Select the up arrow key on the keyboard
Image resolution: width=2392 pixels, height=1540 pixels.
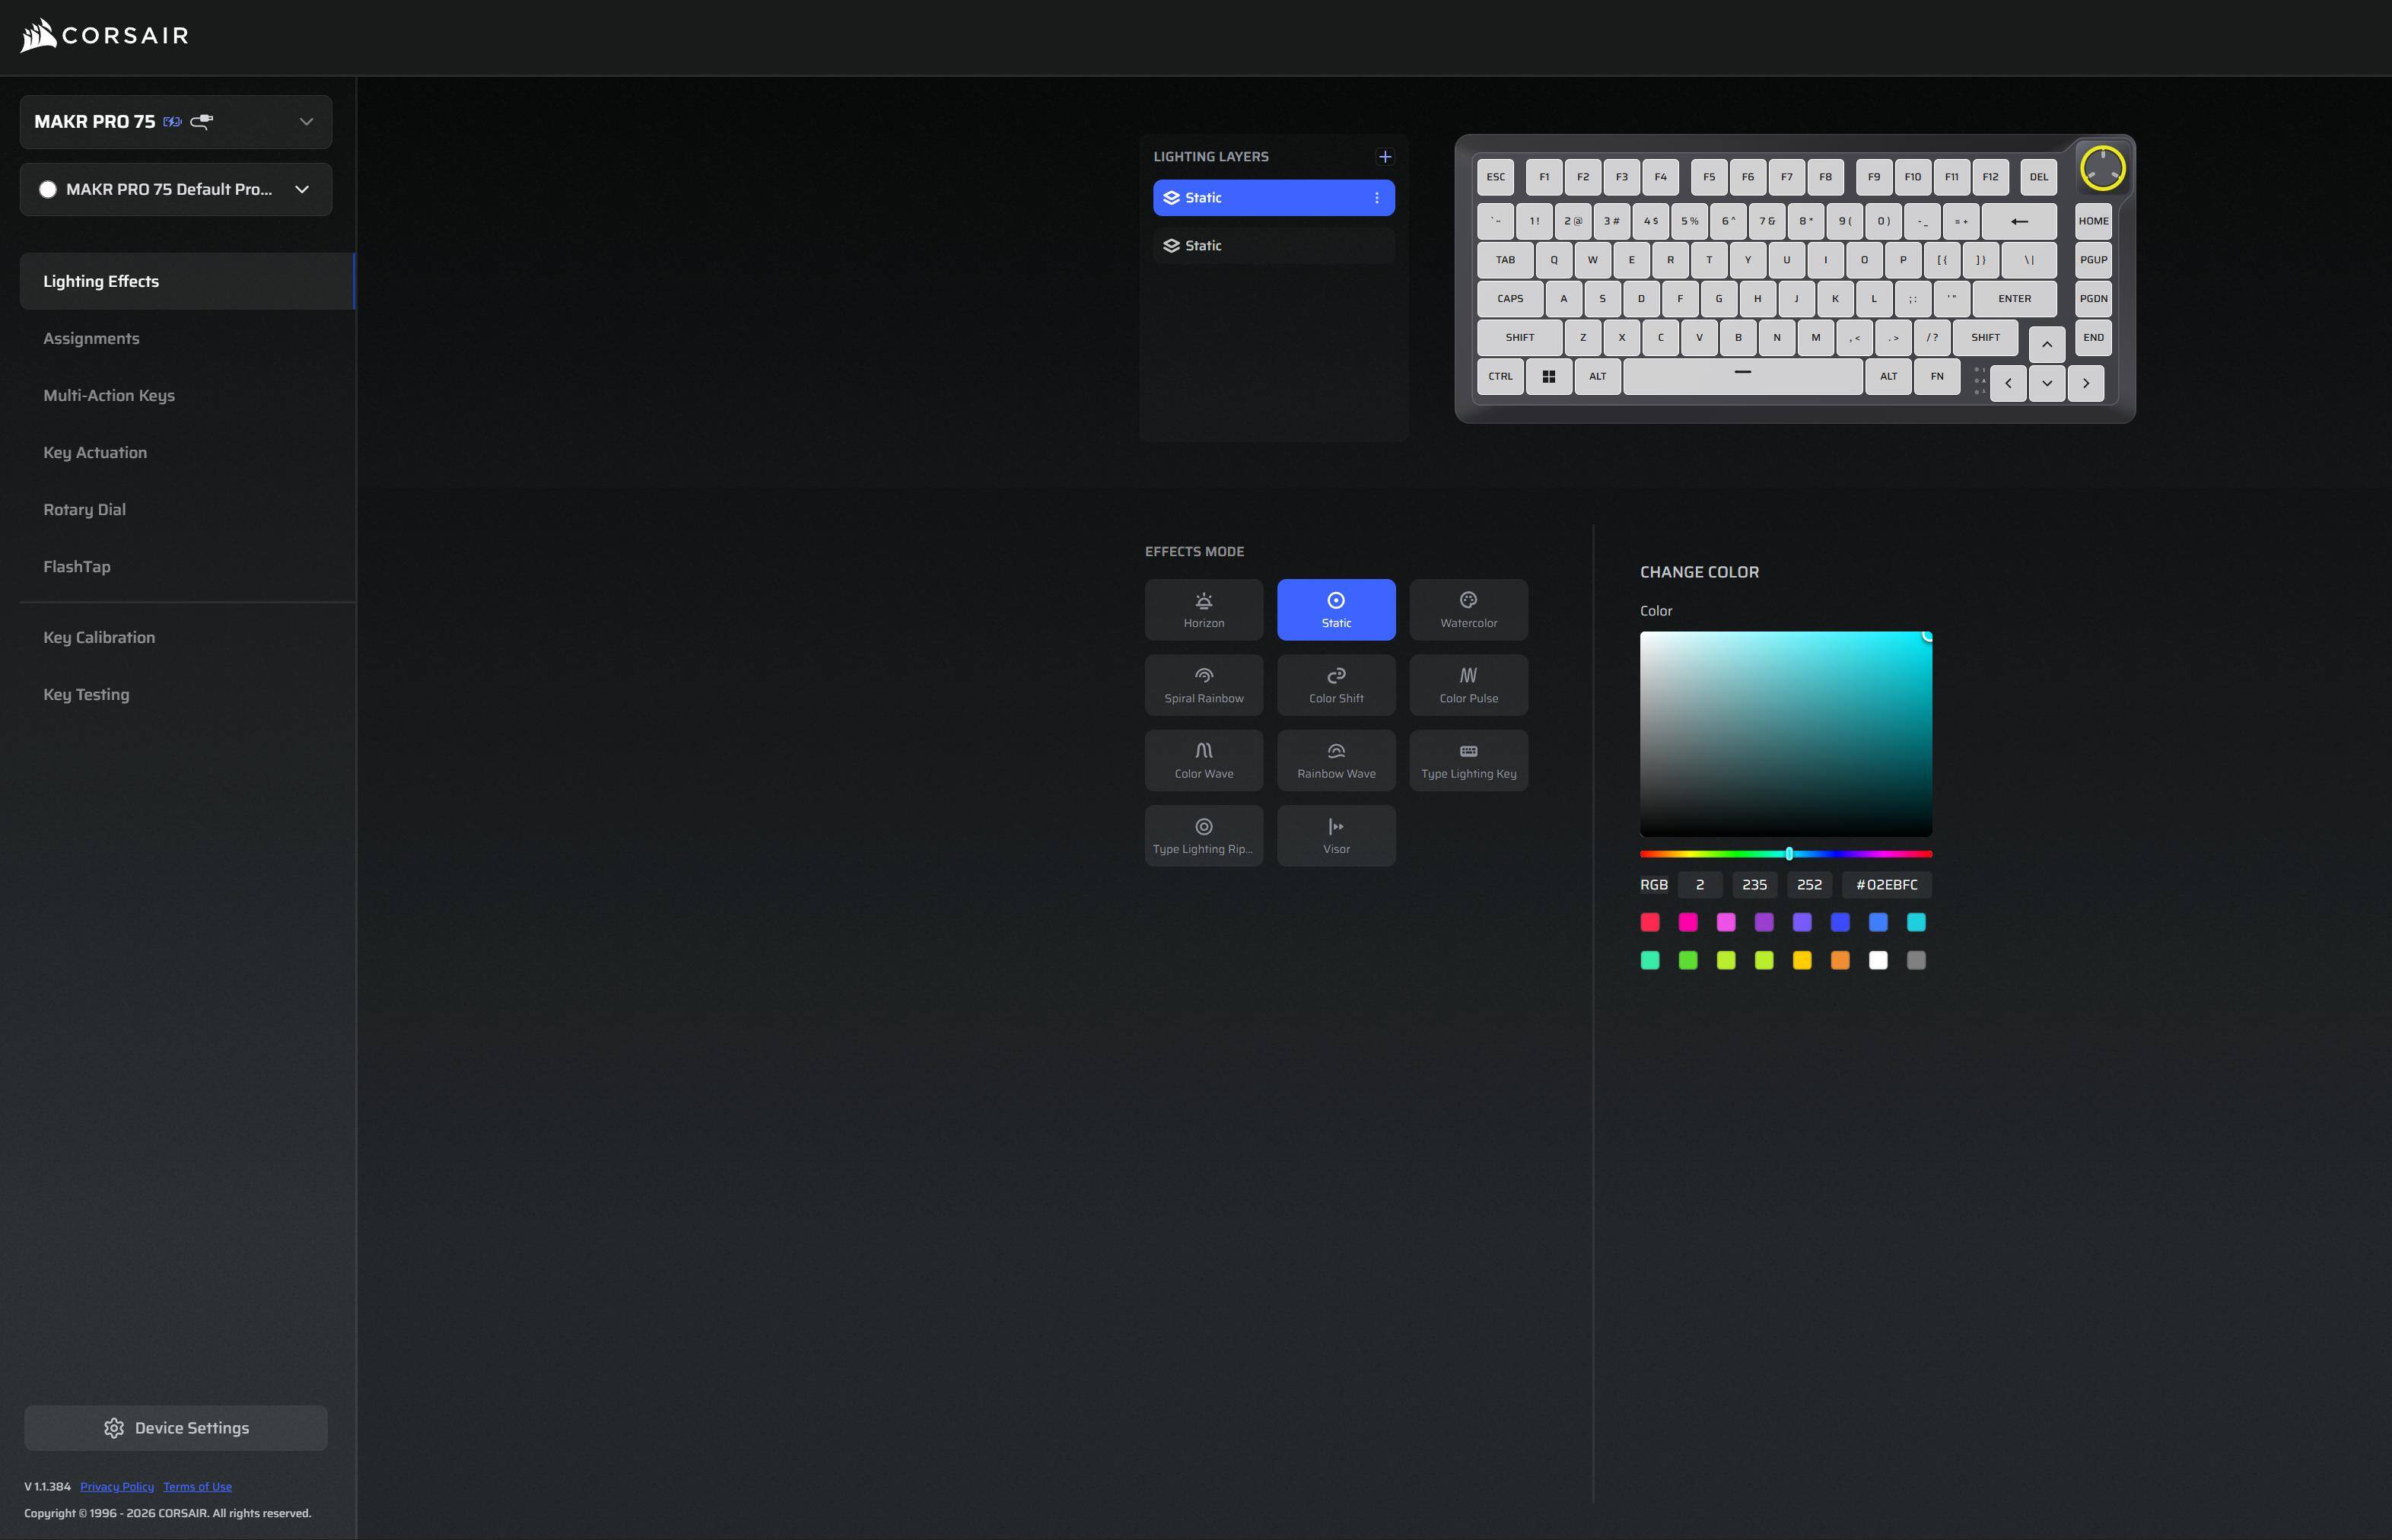(x=2047, y=345)
